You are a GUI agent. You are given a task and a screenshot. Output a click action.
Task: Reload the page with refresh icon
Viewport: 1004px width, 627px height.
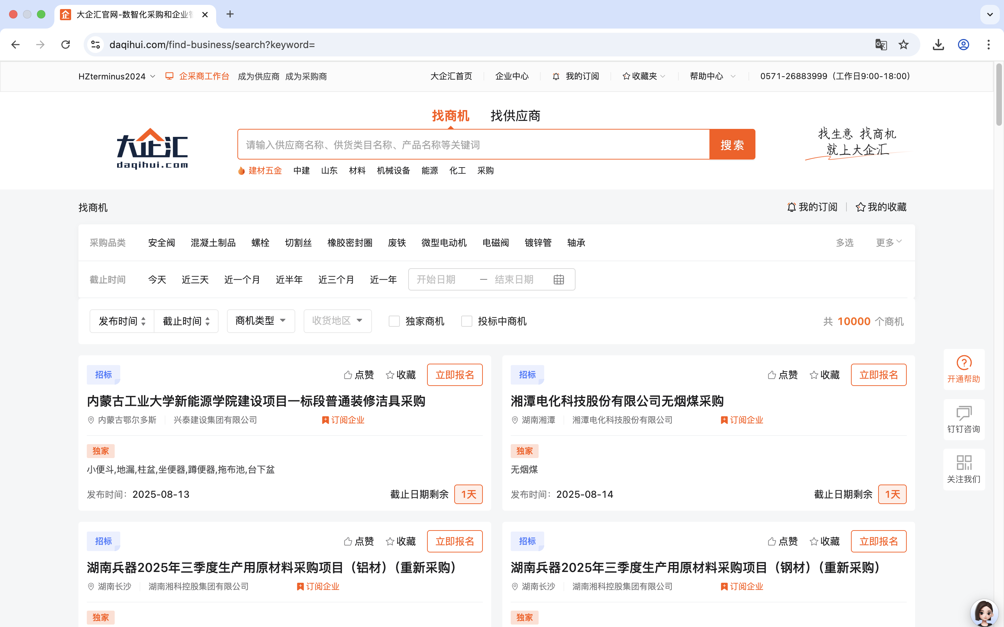pyautogui.click(x=66, y=44)
